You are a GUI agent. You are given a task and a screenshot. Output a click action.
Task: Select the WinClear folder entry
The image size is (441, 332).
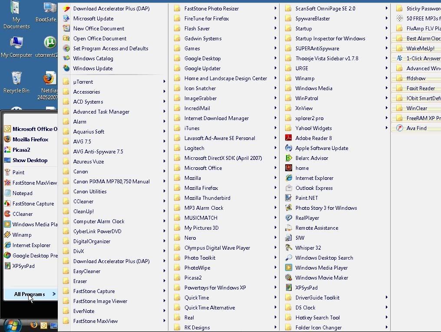coord(418,108)
